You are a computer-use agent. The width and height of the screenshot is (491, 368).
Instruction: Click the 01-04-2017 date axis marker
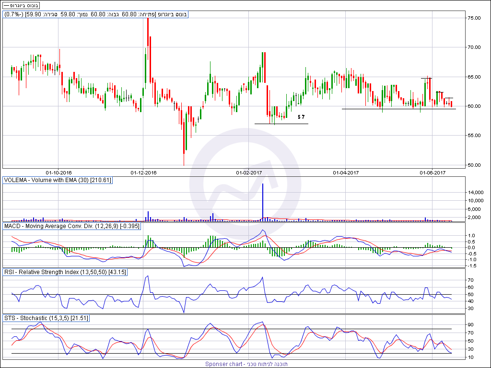[346, 172]
